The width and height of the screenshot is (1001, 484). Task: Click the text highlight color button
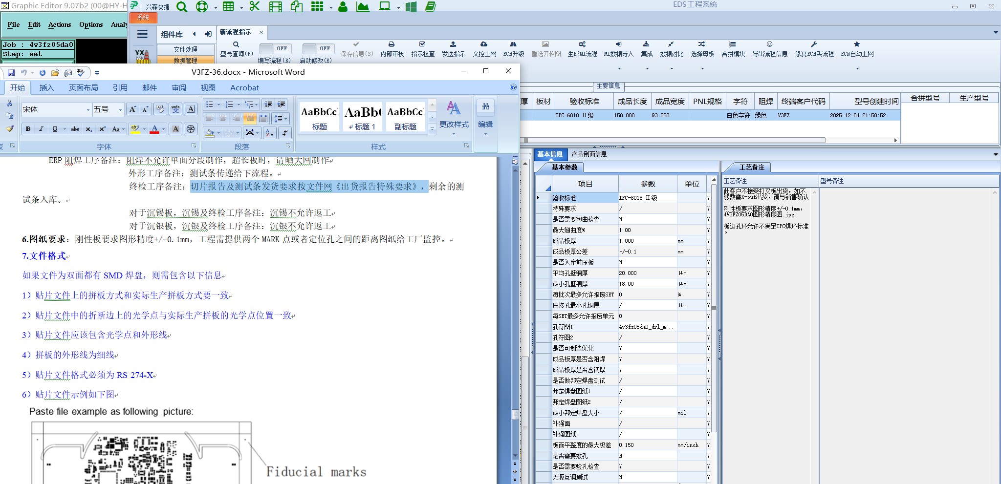click(135, 129)
